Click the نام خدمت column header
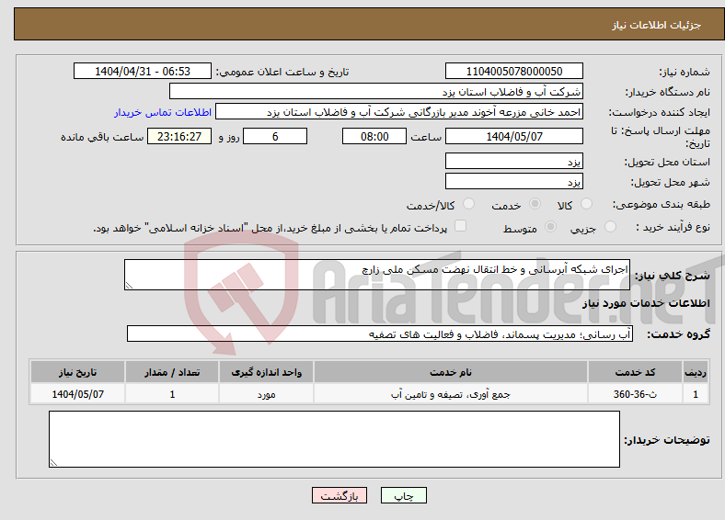Screen dimensions: 725x520 pyautogui.click(x=451, y=372)
